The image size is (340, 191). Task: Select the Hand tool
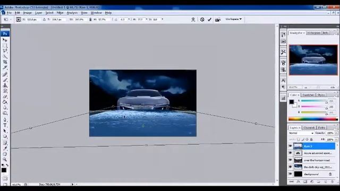coord(5,154)
